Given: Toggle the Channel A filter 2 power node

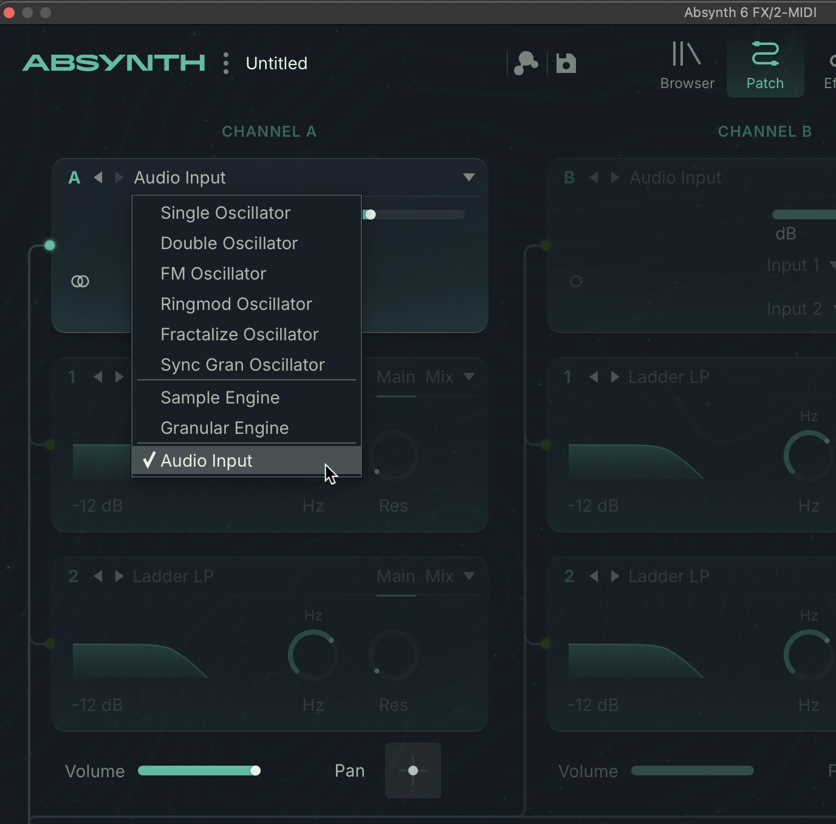Looking at the screenshot, I should click(x=50, y=644).
